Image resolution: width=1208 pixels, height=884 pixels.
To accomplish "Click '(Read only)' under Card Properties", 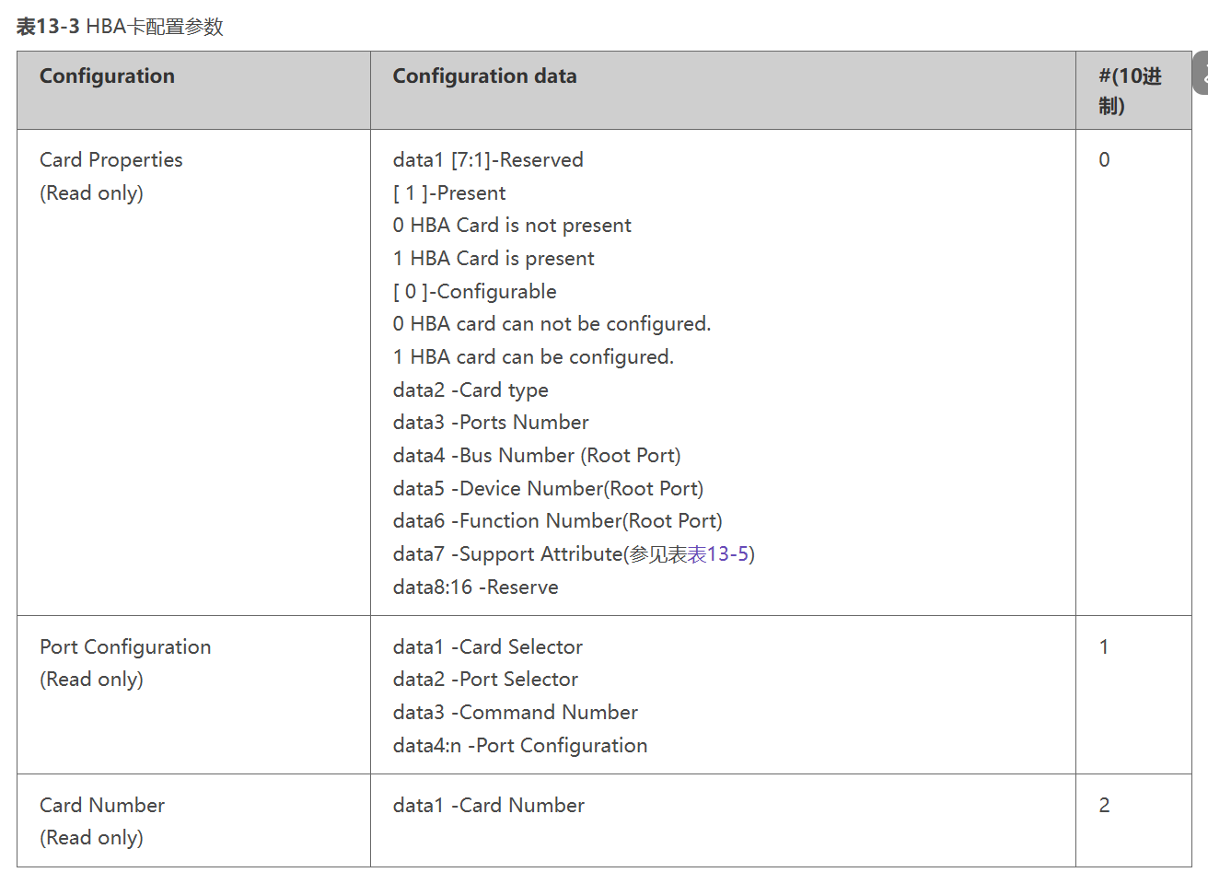I will (91, 193).
